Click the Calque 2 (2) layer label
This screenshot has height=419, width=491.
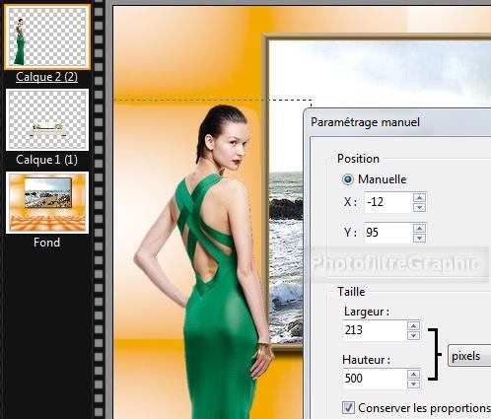click(x=47, y=77)
